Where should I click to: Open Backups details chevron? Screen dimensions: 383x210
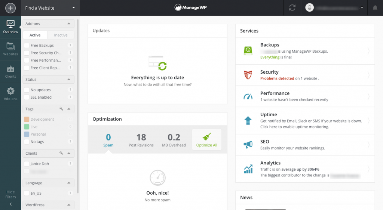pos(368,51)
